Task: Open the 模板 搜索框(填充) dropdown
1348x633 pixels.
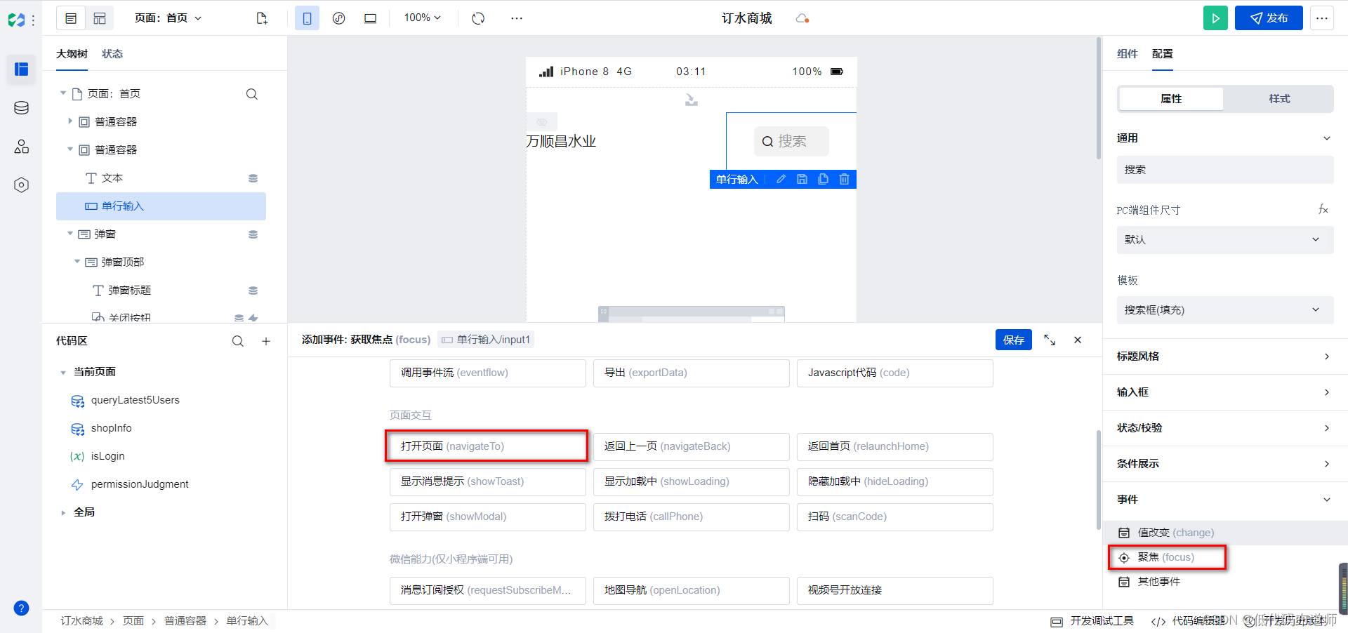Action: (x=1224, y=310)
